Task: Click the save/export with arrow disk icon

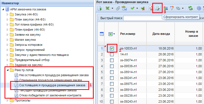Action: click(x=124, y=8)
